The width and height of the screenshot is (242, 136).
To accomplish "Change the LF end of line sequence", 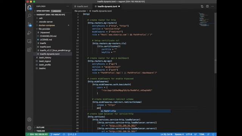I will pos(195,134).
